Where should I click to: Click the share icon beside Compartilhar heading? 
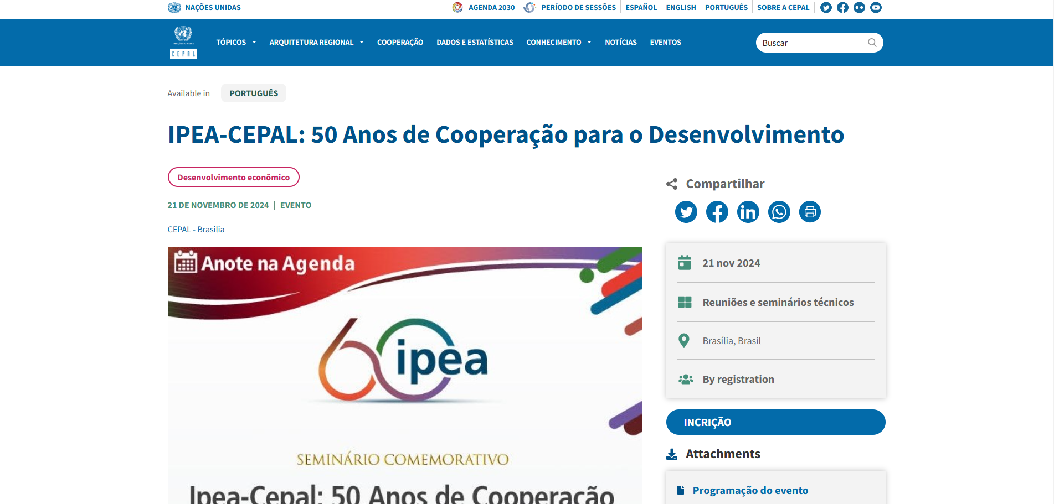click(x=672, y=184)
